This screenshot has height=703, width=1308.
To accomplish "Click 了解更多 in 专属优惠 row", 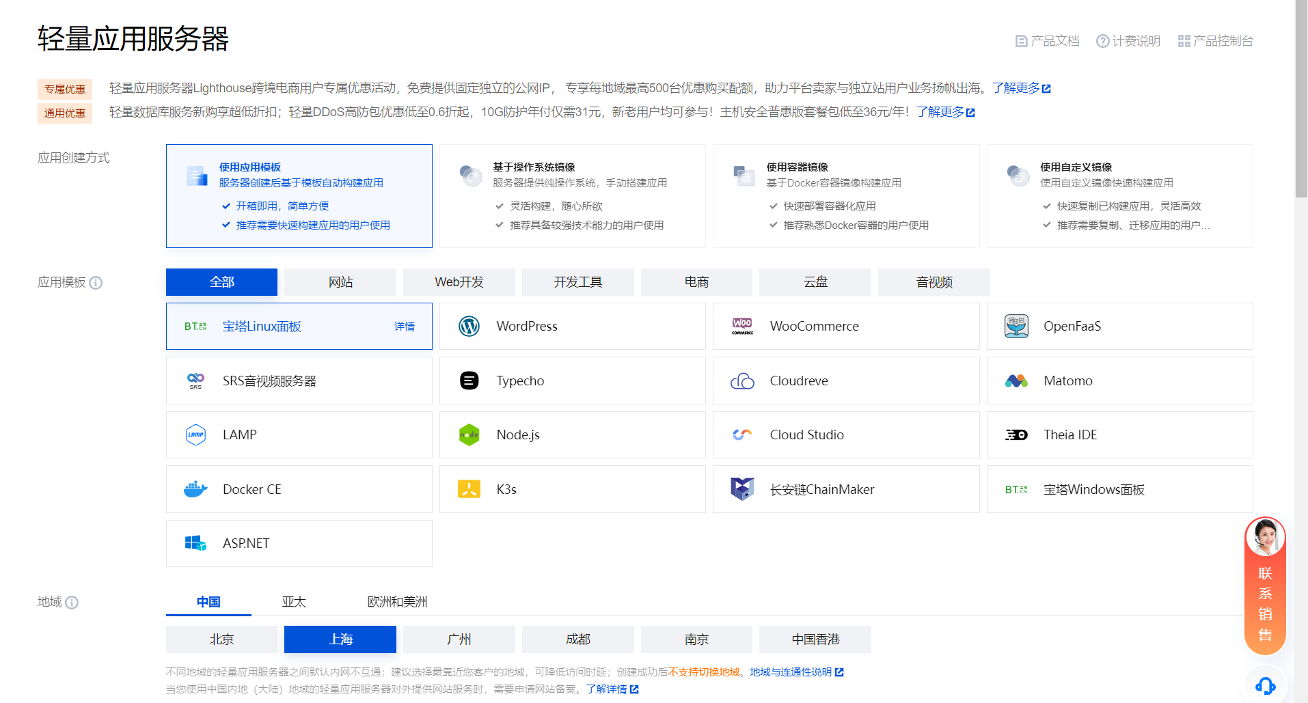I will pyautogui.click(x=1022, y=88).
